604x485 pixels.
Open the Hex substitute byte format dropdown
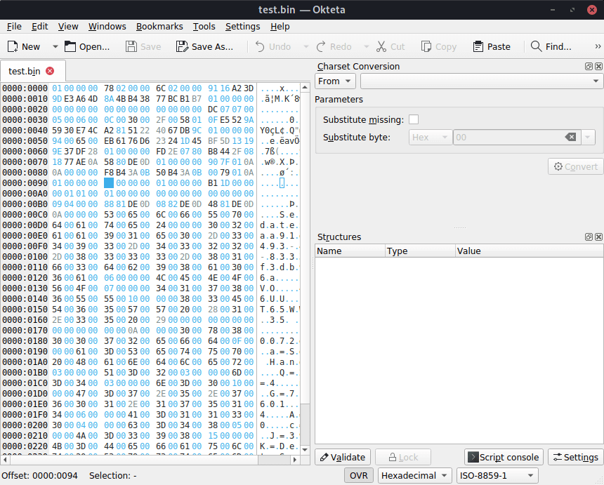tap(431, 137)
